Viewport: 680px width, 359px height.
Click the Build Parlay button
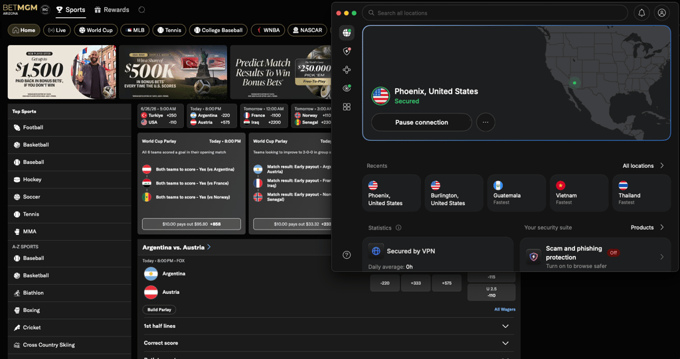point(159,310)
